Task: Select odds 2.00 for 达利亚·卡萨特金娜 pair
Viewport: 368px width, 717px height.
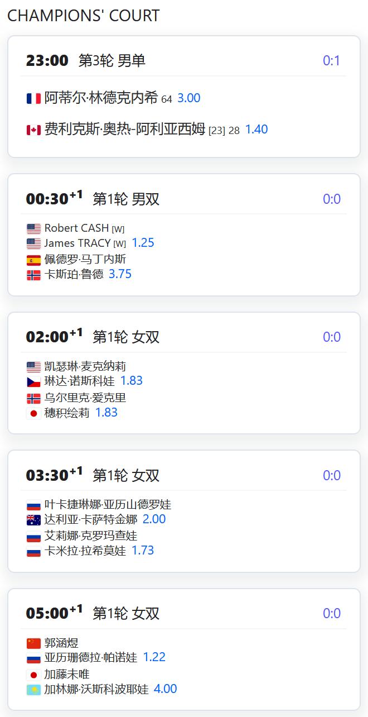Action: click(154, 519)
